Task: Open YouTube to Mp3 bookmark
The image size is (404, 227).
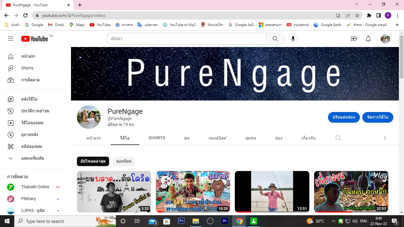Action: pos(179,25)
